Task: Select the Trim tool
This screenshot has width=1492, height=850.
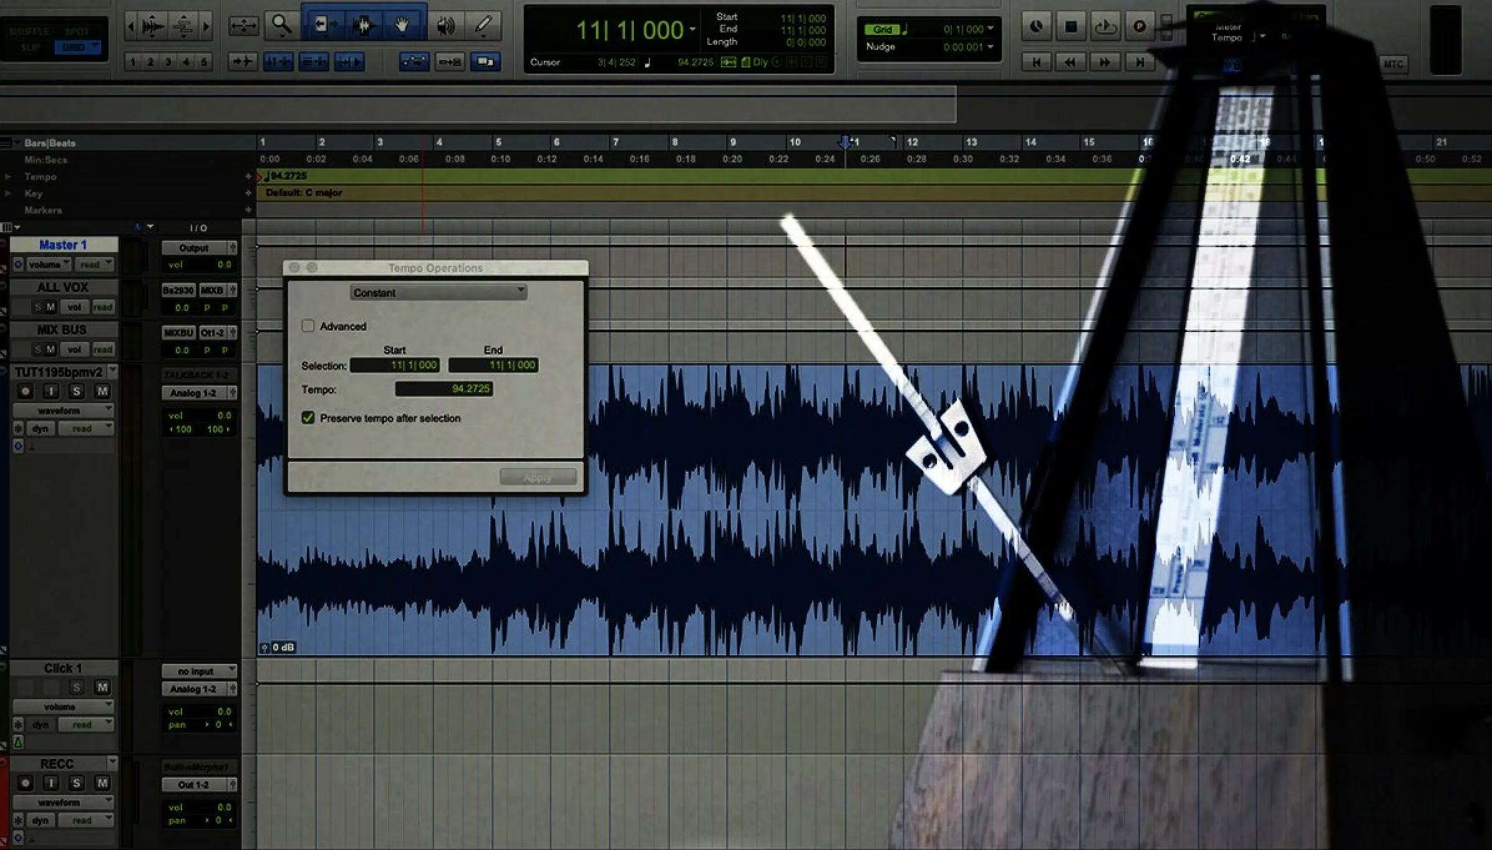Action: (x=325, y=26)
